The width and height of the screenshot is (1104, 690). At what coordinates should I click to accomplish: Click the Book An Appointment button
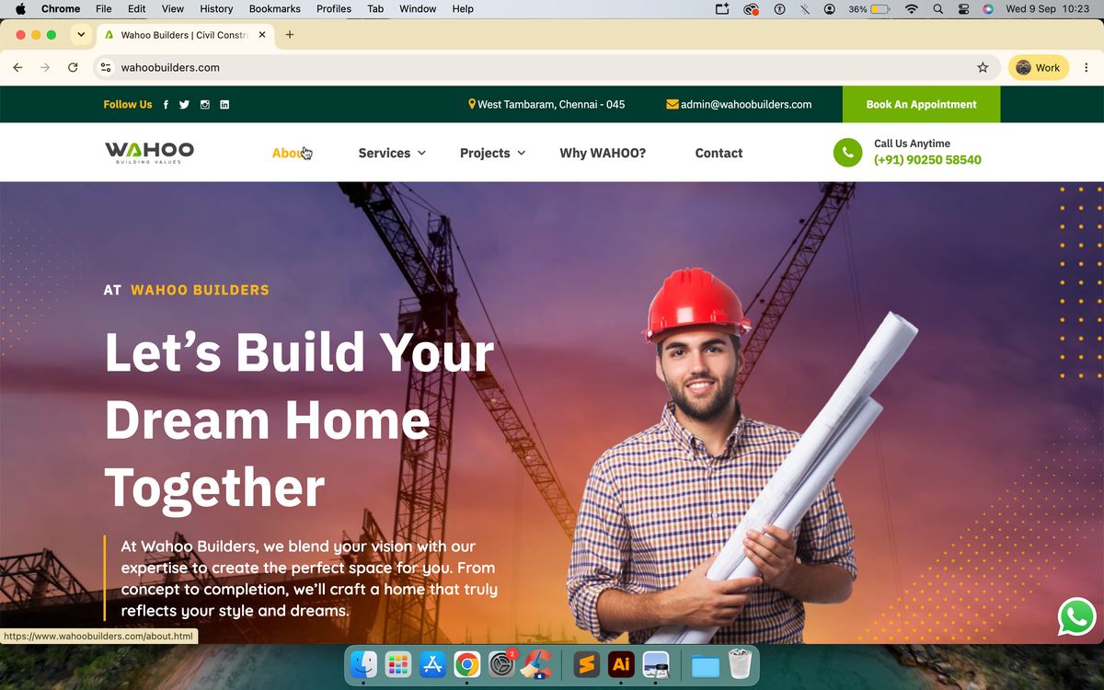pyautogui.click(x=921, y=104)
